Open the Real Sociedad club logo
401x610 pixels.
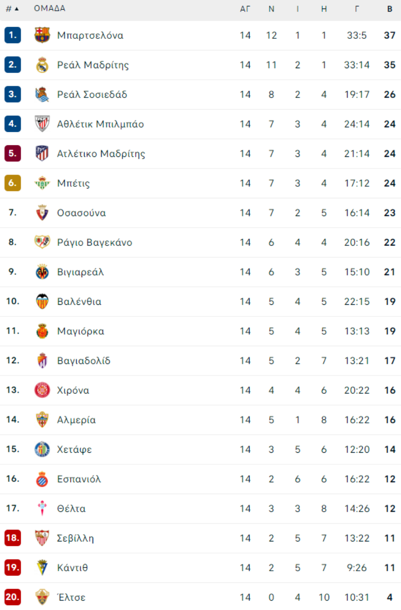click(42, 94)
